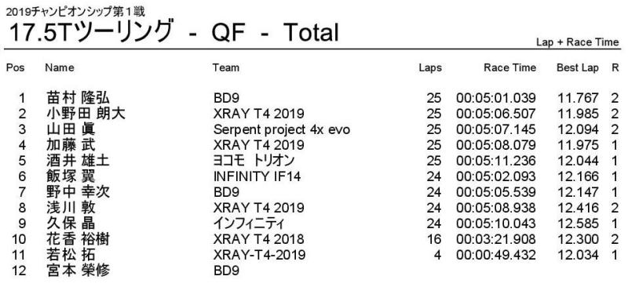Click the 17.5Tツーリング QF Total title

coord(173,32)
